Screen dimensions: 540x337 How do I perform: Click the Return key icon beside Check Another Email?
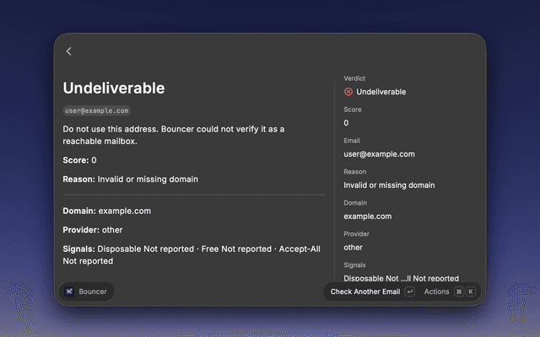[410, 292]
